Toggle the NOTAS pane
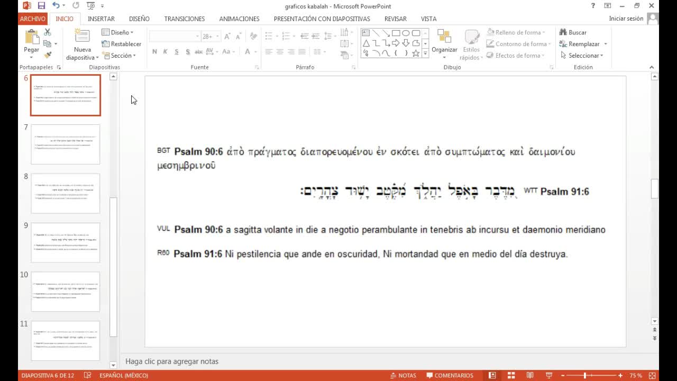677x381 pixels. tap(403, 375)
